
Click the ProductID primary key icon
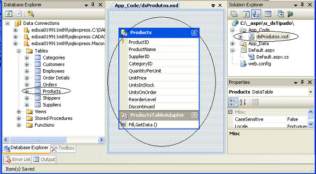coord(123,42)
